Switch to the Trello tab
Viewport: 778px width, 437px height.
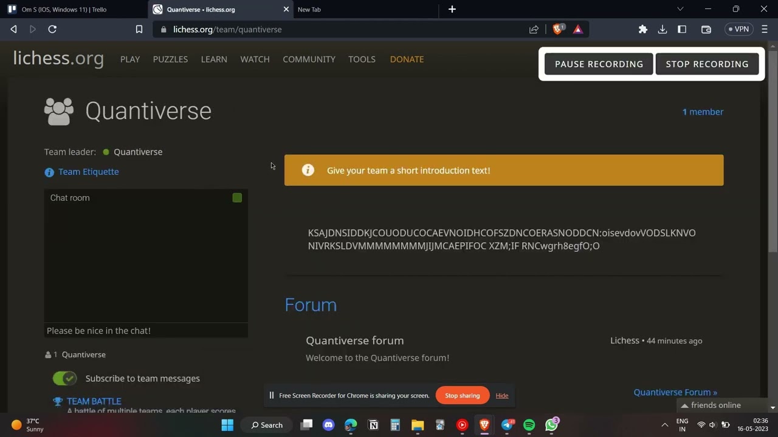pos(74,9)
